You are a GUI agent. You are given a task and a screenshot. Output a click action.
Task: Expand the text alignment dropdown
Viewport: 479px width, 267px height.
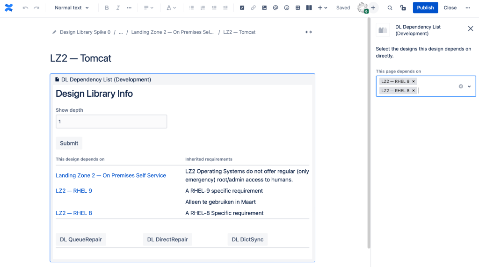coord(148,8)
